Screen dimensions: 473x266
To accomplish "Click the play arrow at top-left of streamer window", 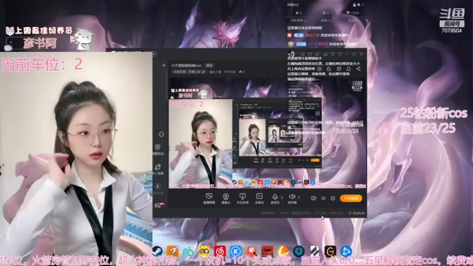I will pyautogui.click(x=154, y=54).
